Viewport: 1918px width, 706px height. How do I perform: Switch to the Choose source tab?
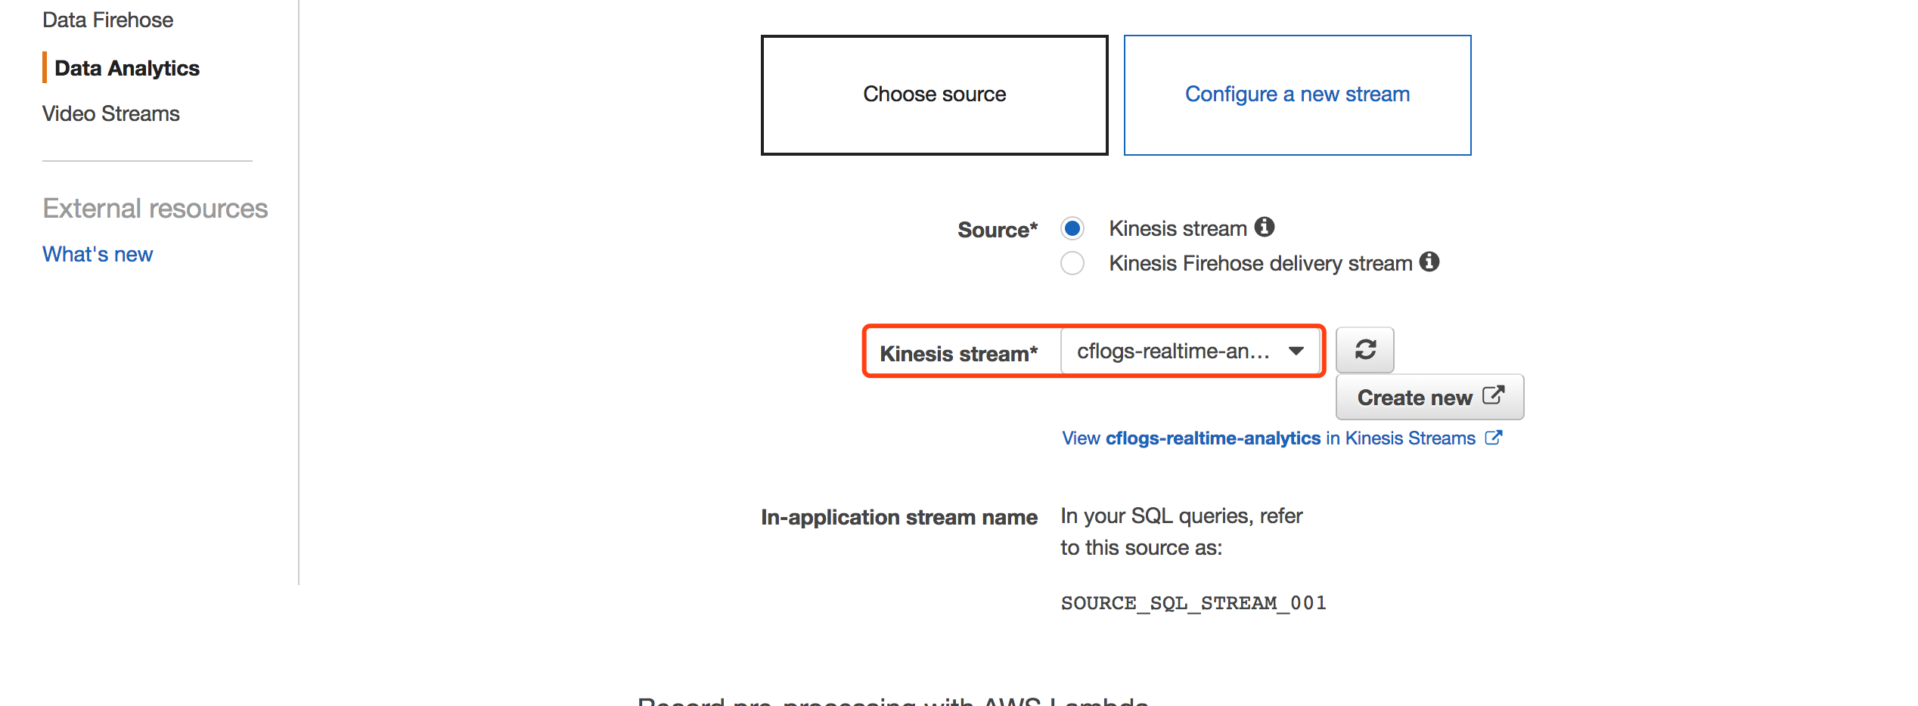(934, 95)
